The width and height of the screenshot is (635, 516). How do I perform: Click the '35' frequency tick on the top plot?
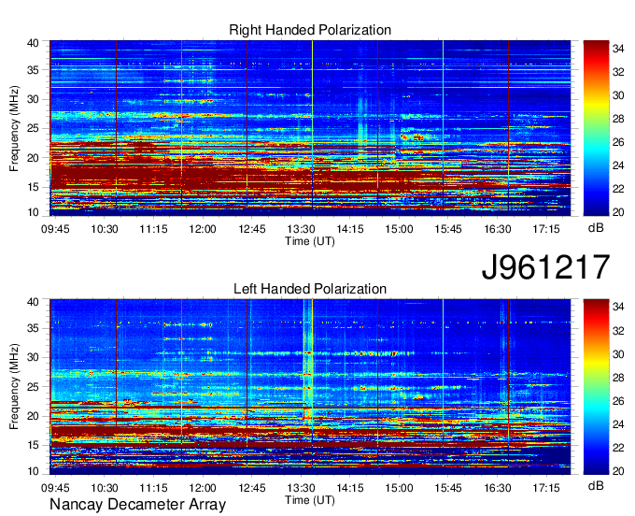[34, 70]
